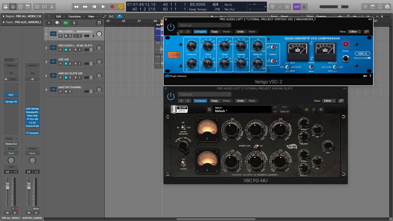Toggle the global Solo S track header button
Image resolution: width=393 pixels, height=221 pixels.
tap(74, 23)
